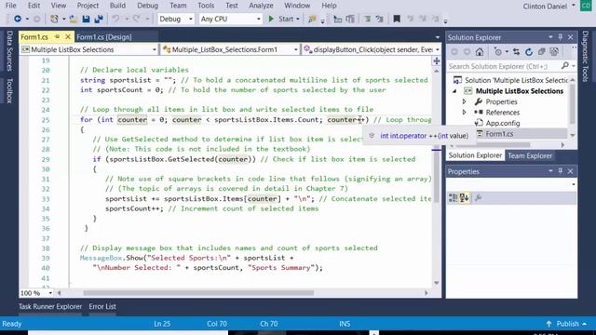Open the Task Runner Explorer tab
596x335 pixels.
50,306
